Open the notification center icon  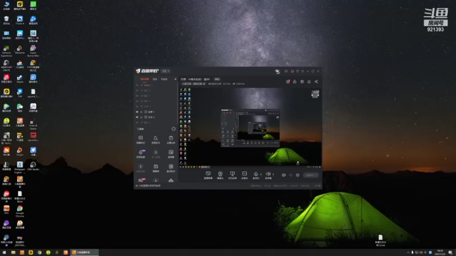pyautogui.click(x=450, y=252)
